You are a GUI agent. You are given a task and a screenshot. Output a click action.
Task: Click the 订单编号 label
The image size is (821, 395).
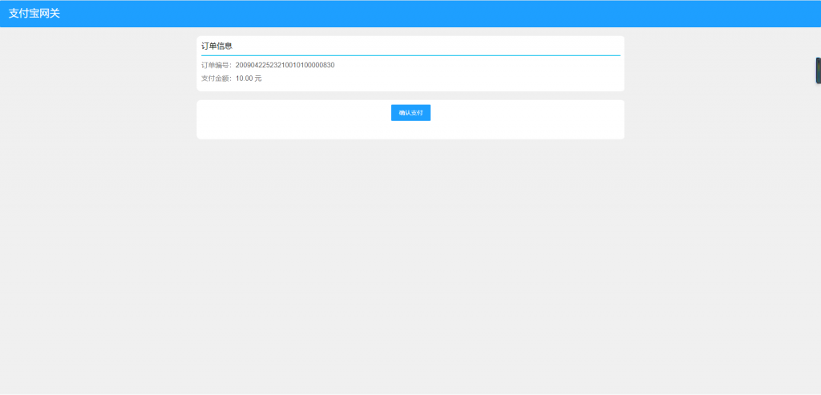coord(216,65)
